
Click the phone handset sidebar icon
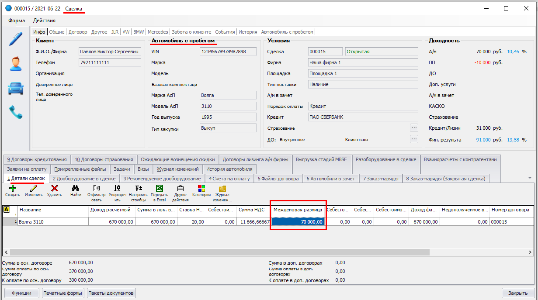point(16,113)
